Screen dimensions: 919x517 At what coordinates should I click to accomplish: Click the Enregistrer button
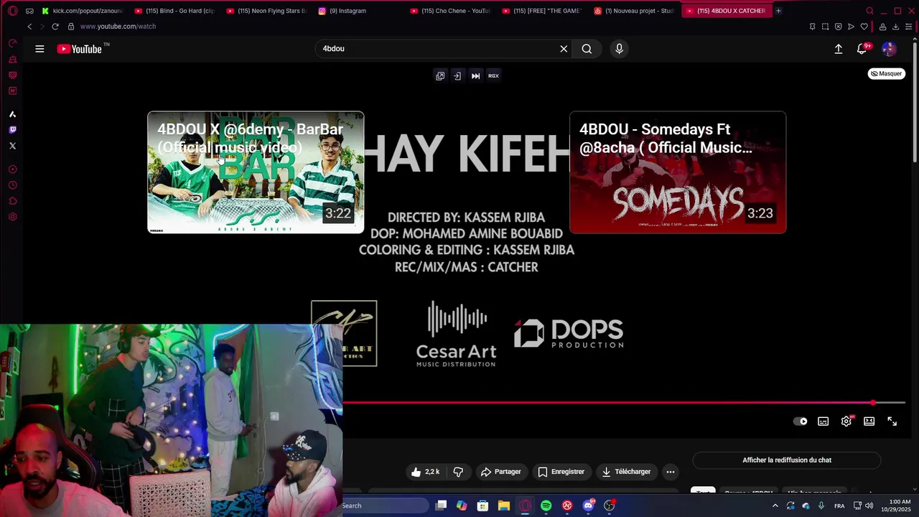pos(561,472)
